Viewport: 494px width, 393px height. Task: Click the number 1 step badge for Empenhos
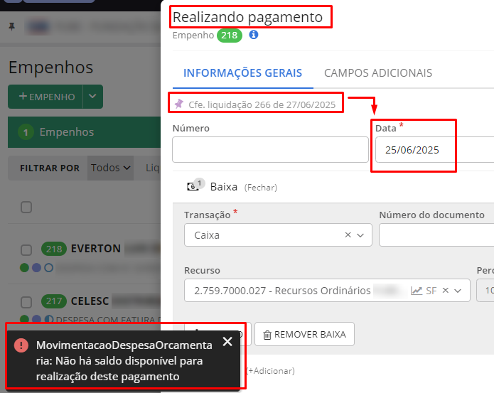tap(26, 132)
